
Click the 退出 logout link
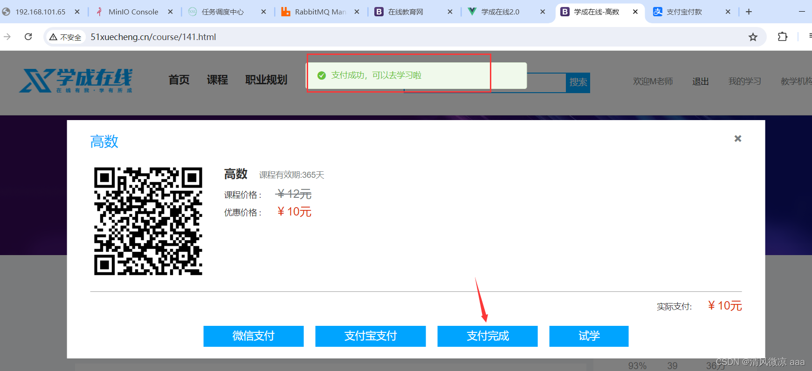[x=701, y=81]
